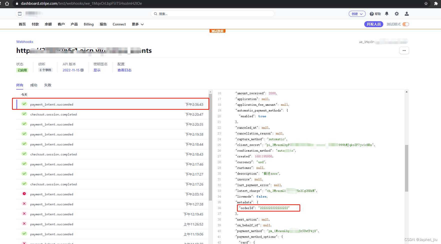Click the 2022-11-15 API version link
Image resolution: width=441 pixels, height=244 pixels.
(x=71, y=70)
